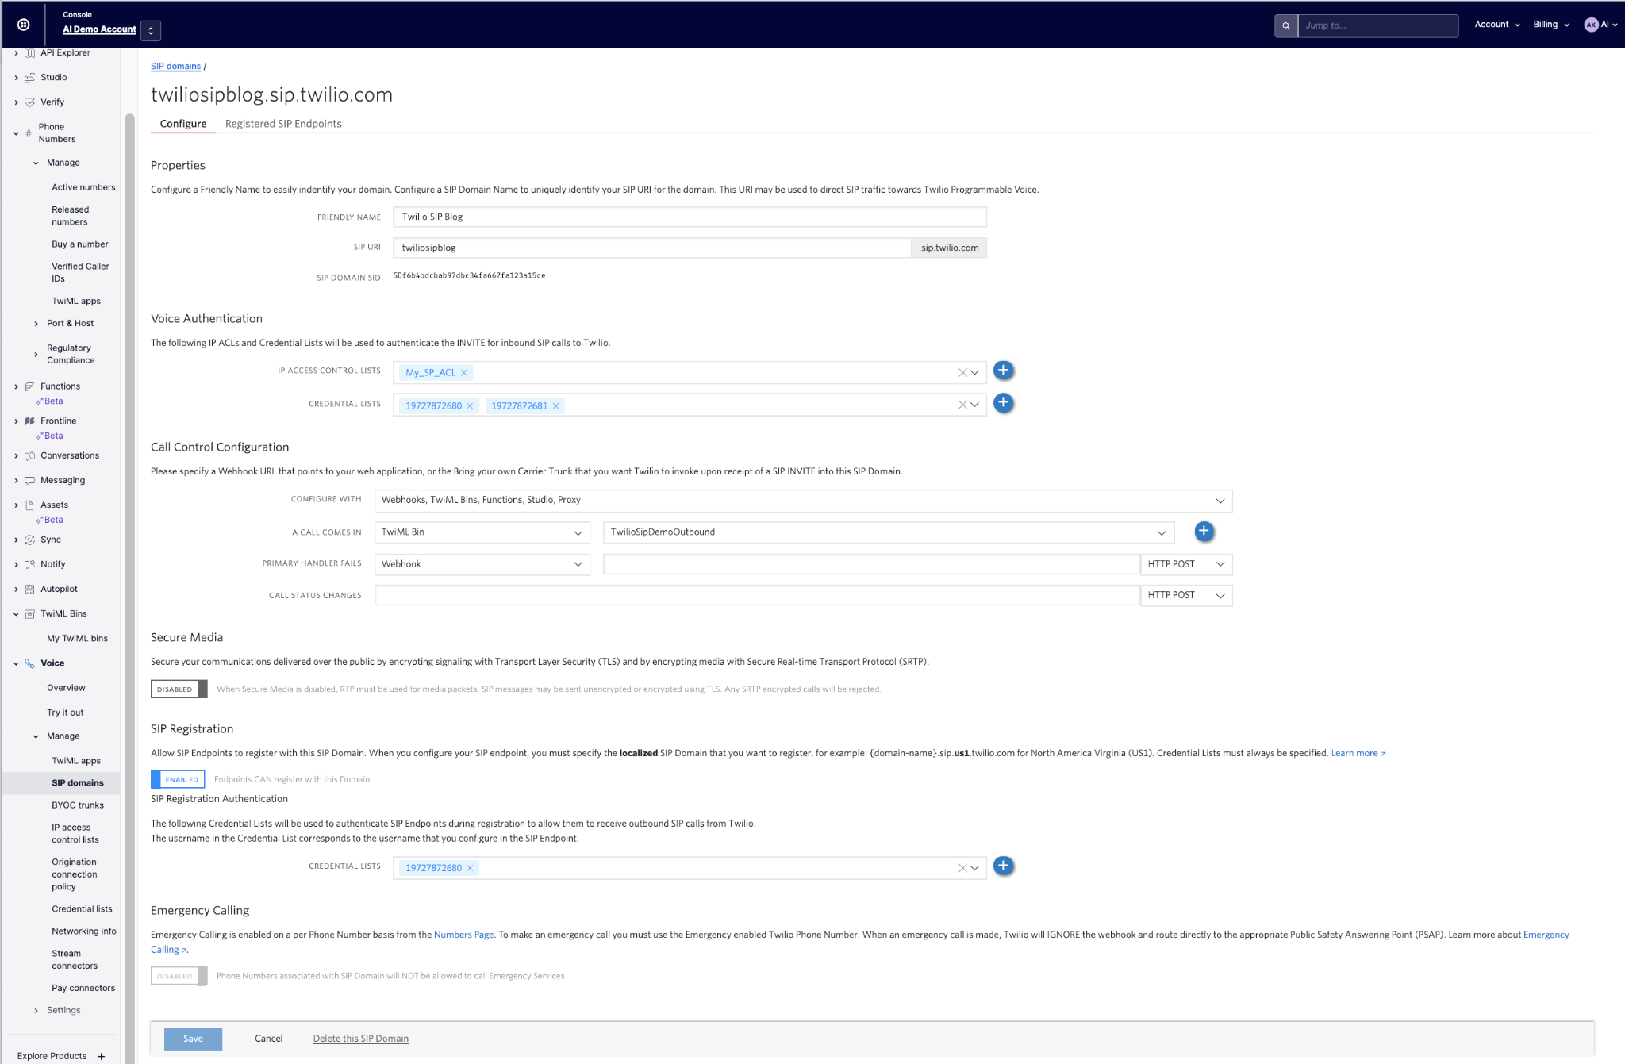Image resolution: width=1625 pixels, height=1064 pixels.
Task: Click the Save button
Action: click(x=193, y=1039)
